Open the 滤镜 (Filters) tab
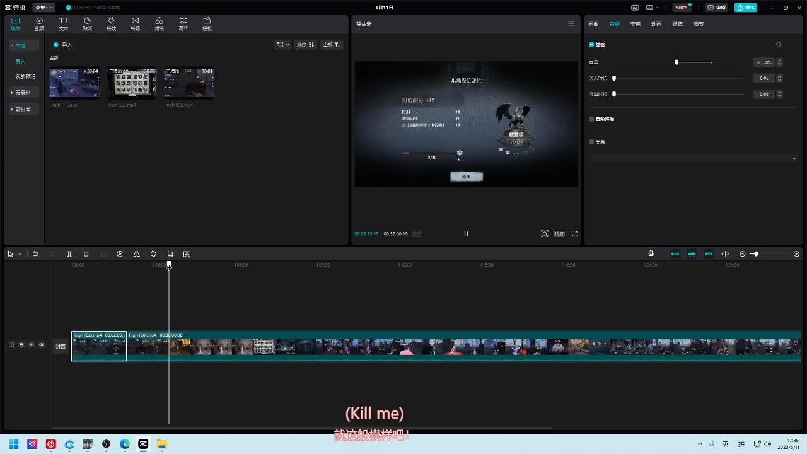Image resolution: width=807 pixels, height=454 pixels. (159, 24)
